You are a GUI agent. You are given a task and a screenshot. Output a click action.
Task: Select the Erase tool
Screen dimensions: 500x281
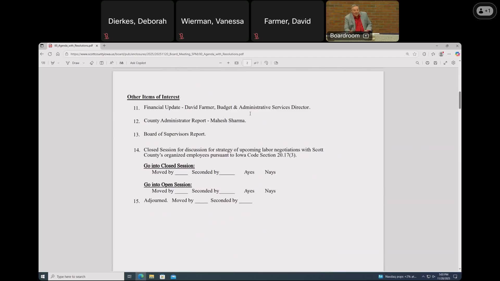(92, 63)
